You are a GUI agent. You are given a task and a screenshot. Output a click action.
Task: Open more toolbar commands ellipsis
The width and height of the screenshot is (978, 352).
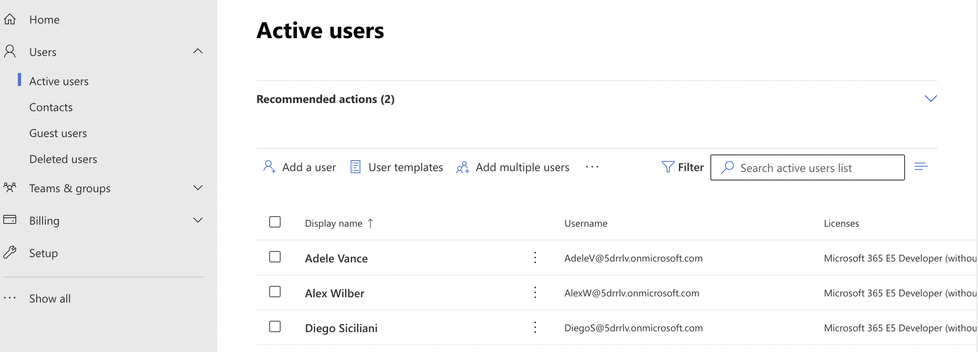(x=592, y=167)
